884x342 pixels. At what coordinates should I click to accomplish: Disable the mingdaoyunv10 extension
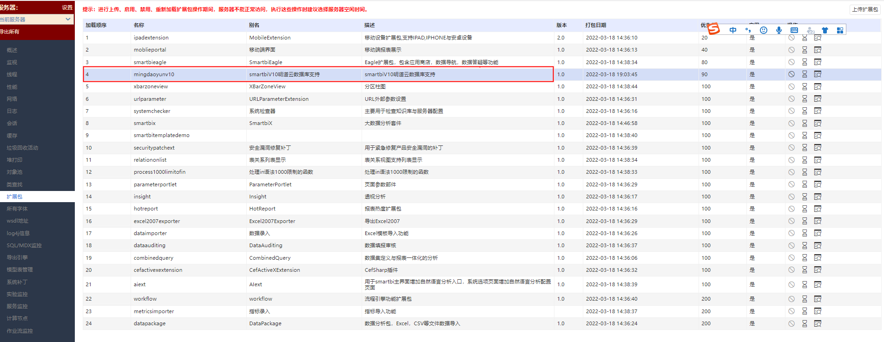[791, 74]
